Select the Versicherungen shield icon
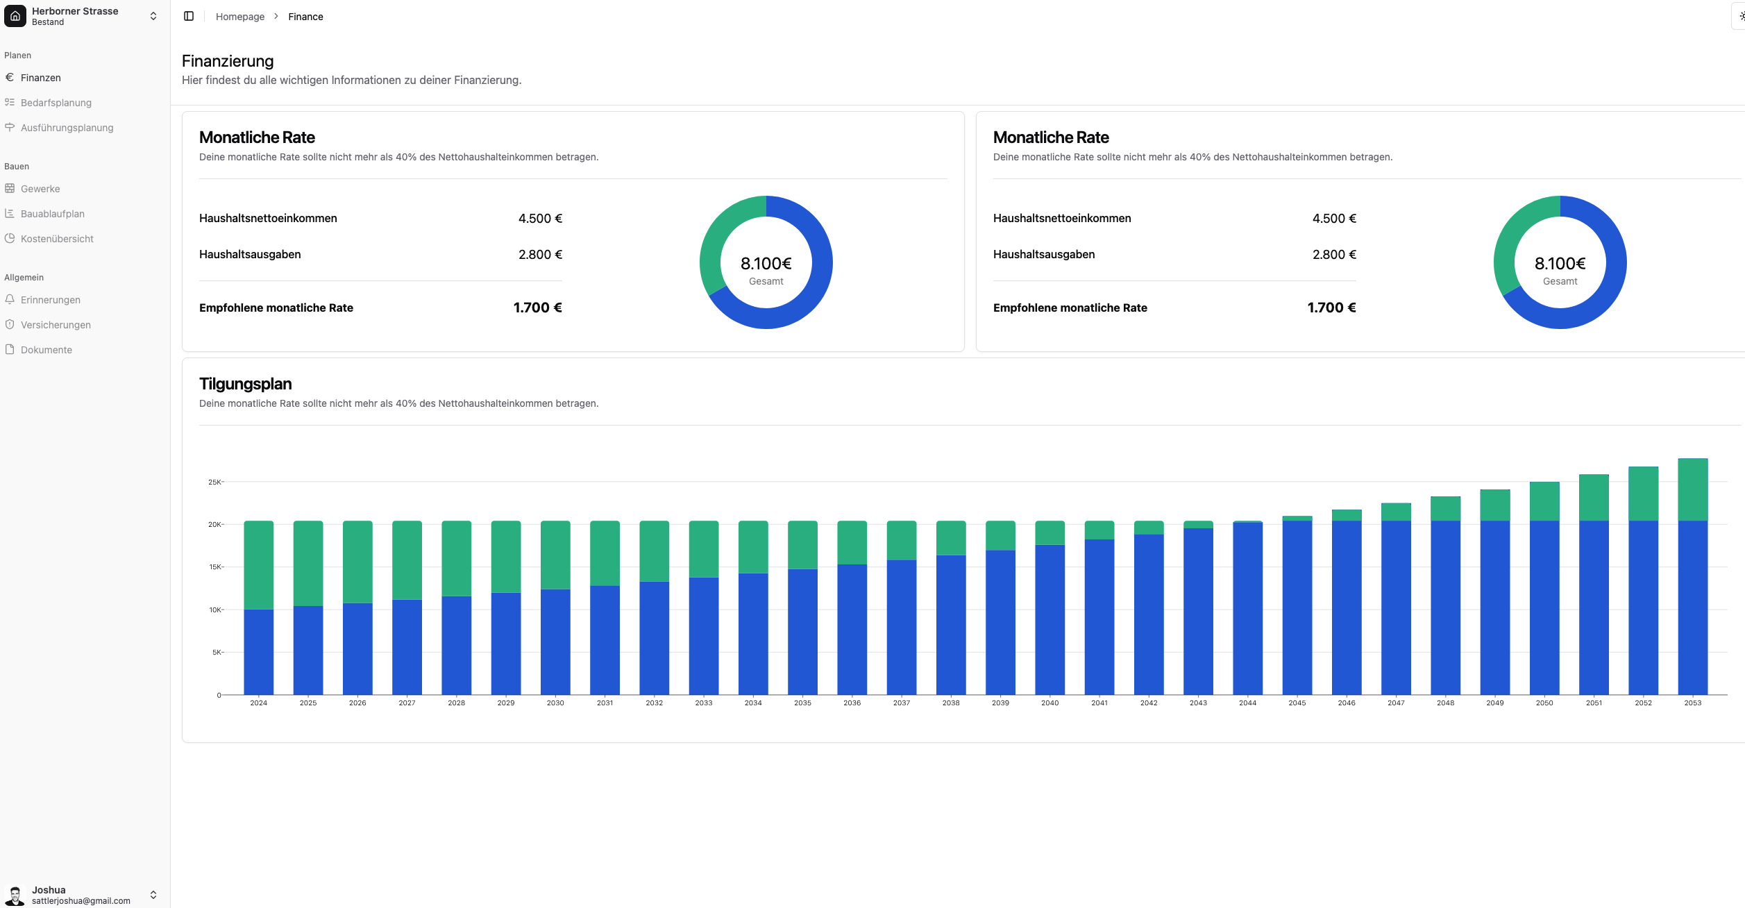The image size is (1745, 908). tap(10, 324)
